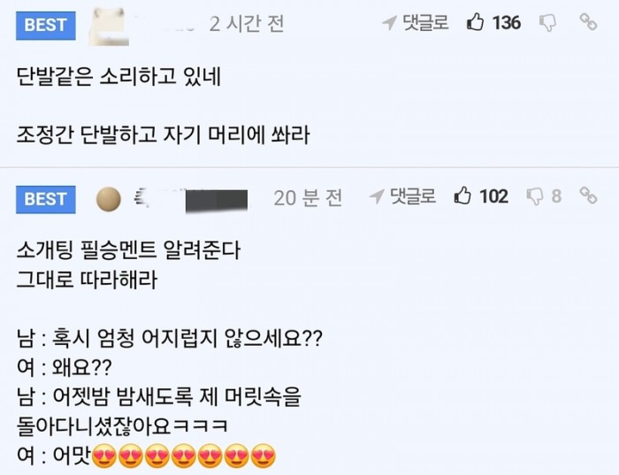Open the round beige avatar of second commenter
This screenshot has width=619, height=475.
(108, 198)
